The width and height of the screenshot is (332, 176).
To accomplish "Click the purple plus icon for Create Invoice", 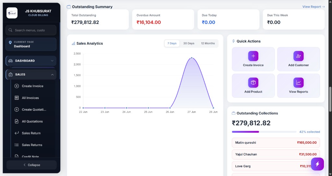I will 253,56.
